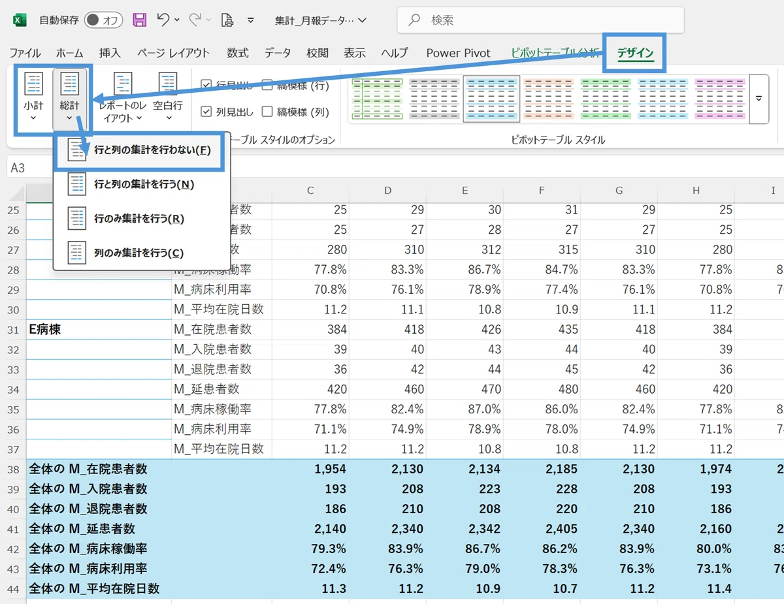The height and width of the screenshot is (604, 784).
Task: Open the ヘルプ tab
Action: pos(395,53)
